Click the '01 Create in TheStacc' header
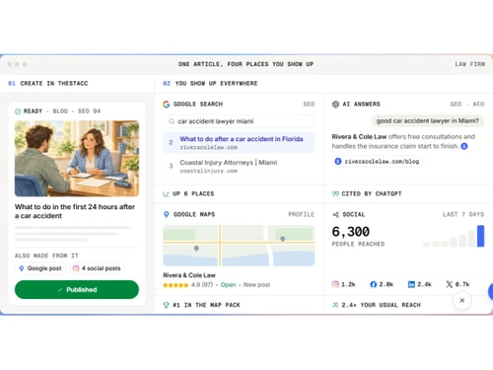 click(x=48, y=84)
